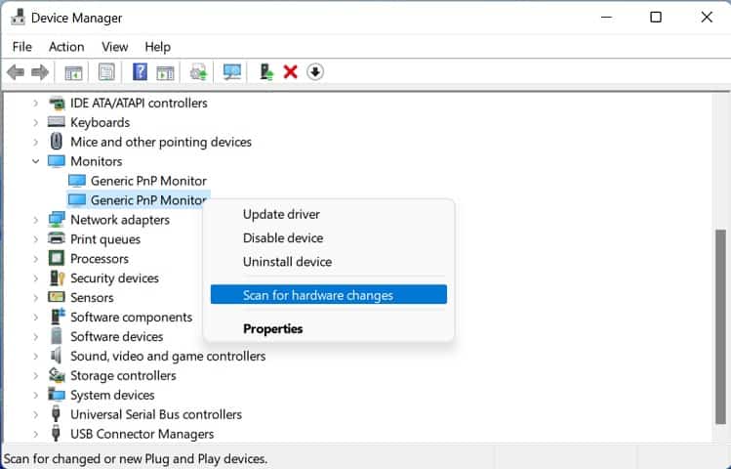Expand Universal Serial Bus controllers node
This screenshot has width=731, height=469.
(x=35, y=414)
